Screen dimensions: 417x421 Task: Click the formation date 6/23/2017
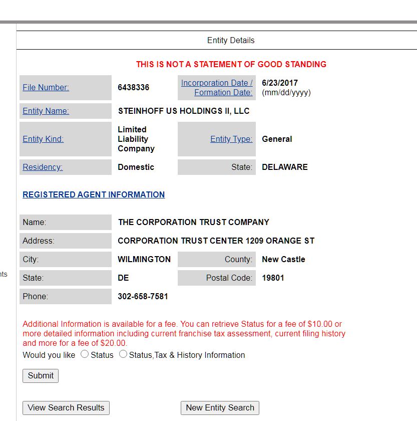(280, 83)
